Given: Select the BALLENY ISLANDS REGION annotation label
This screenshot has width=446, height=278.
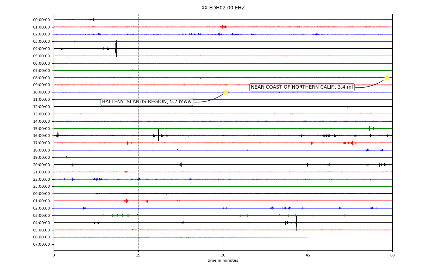Looking at the screenshot, I should click(147, 102).
